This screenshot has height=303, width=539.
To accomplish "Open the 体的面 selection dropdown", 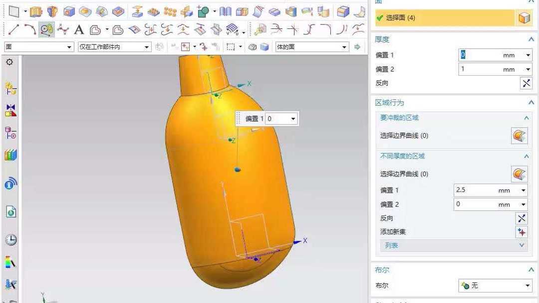I will click(344, 46).
